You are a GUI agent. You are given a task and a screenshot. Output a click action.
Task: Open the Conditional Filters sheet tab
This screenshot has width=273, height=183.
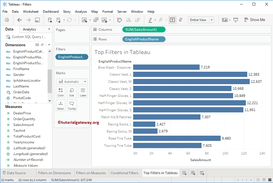tap(125, 172)
